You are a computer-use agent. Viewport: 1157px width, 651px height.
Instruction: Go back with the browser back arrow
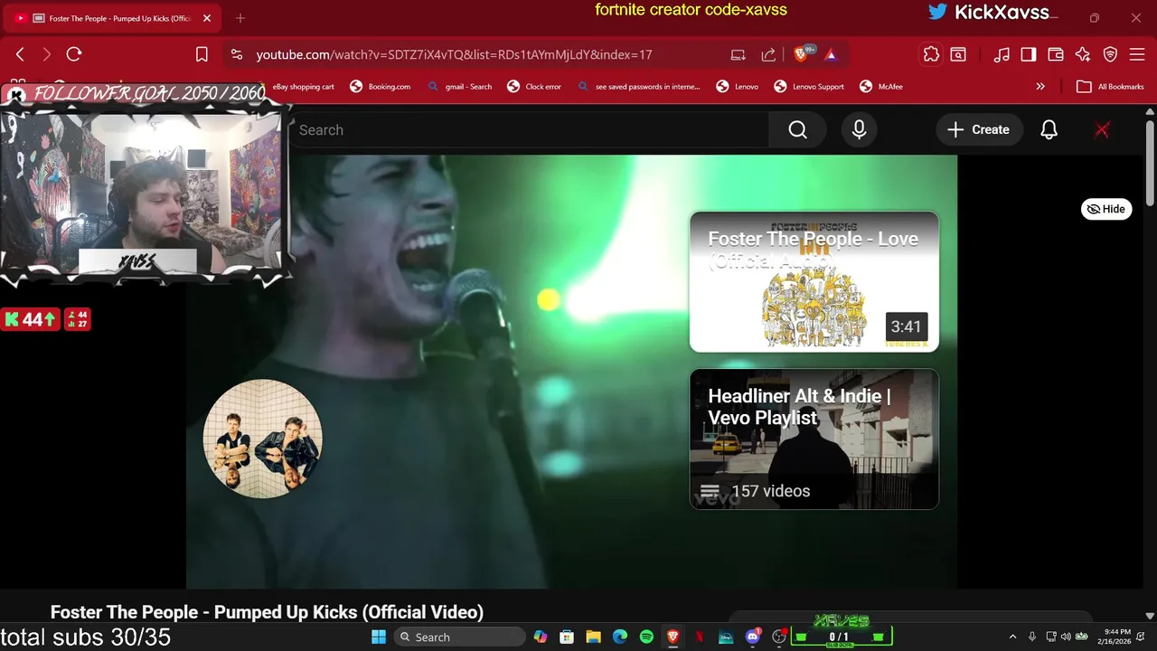20,54
